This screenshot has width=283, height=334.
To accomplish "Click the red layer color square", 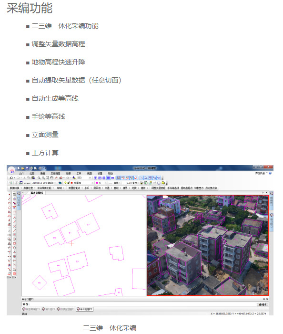I will (71, 183).
